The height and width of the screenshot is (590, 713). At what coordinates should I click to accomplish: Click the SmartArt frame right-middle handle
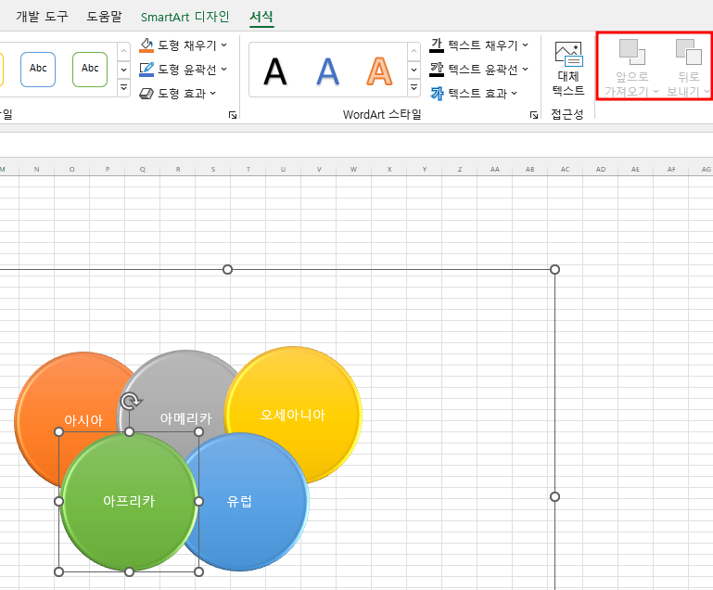[554, 496]
